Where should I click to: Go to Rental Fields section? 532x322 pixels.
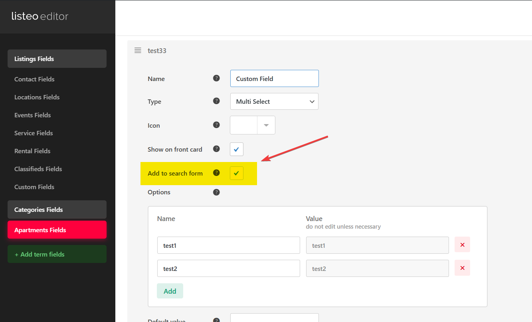(32, 151)
